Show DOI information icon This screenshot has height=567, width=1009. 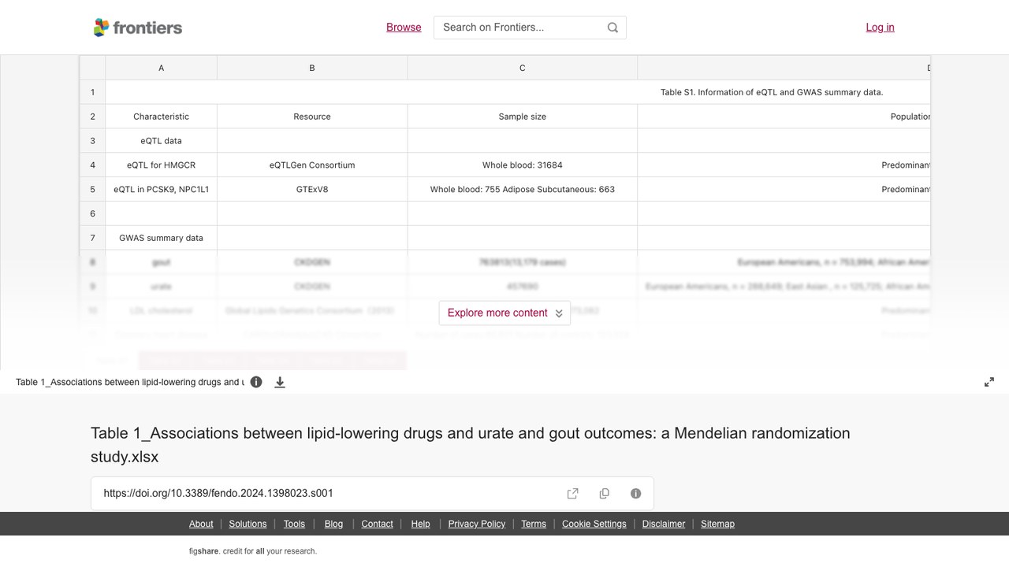tap(636, 494)
